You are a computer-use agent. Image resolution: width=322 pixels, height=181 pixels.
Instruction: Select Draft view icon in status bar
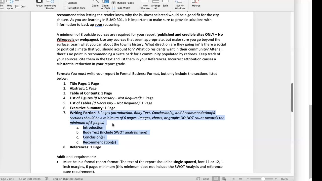point(241,179)
